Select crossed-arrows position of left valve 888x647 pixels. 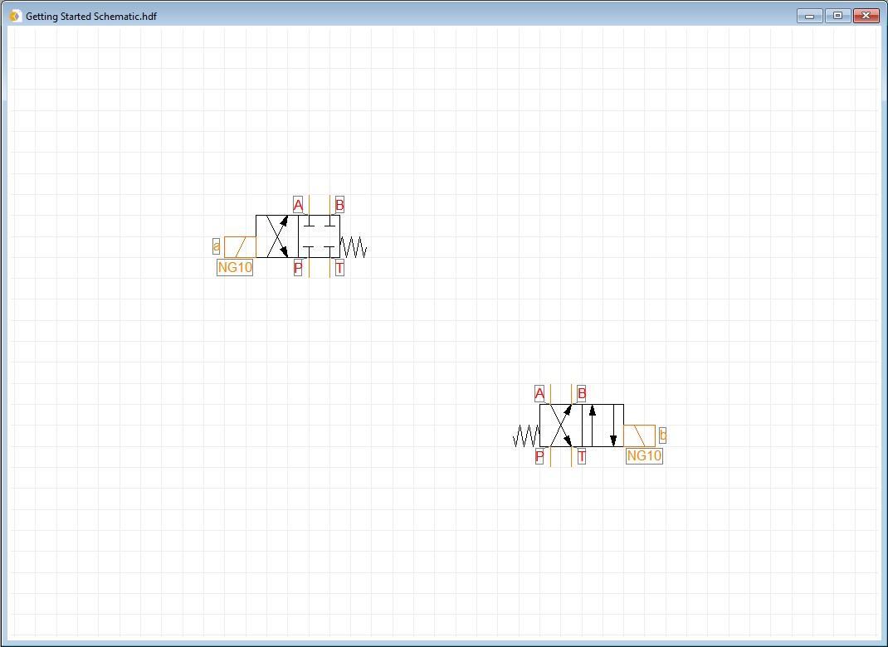[277, 236]
